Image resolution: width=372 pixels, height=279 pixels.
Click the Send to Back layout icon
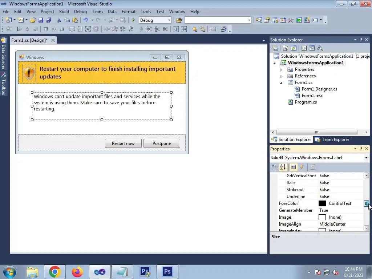click(x=203, y=29)
